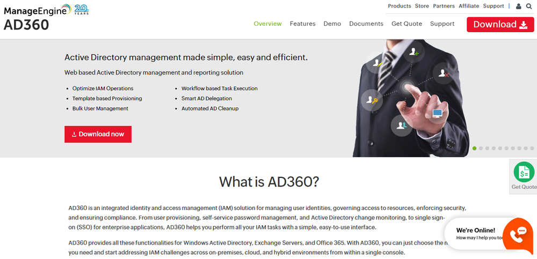537x259 pixels.
Task: Click the edit-user pencil icon on the banner
Action: coord(378,63)
